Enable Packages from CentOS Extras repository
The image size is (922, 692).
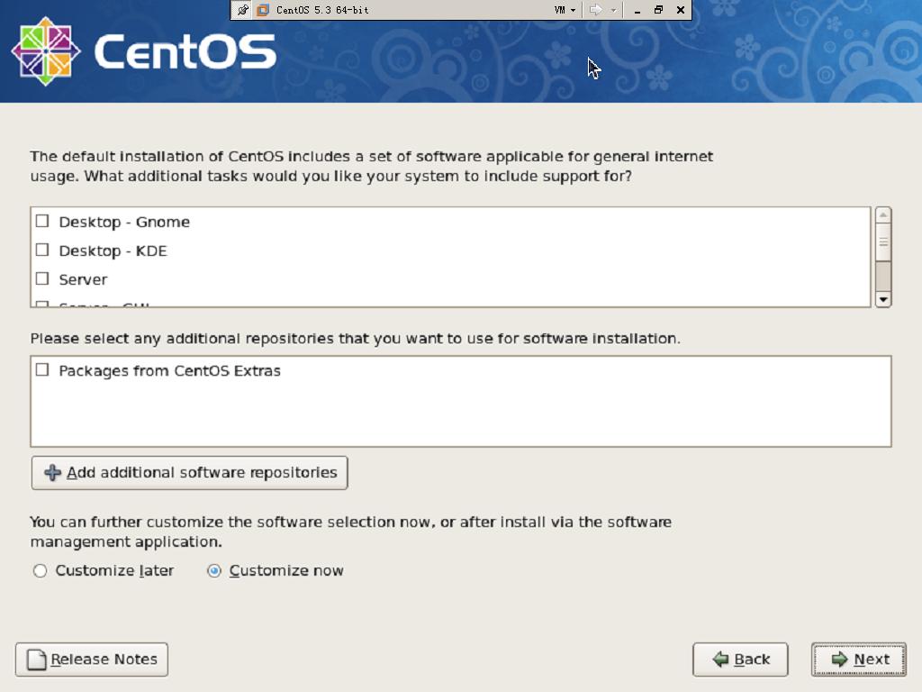pos(42,370)
